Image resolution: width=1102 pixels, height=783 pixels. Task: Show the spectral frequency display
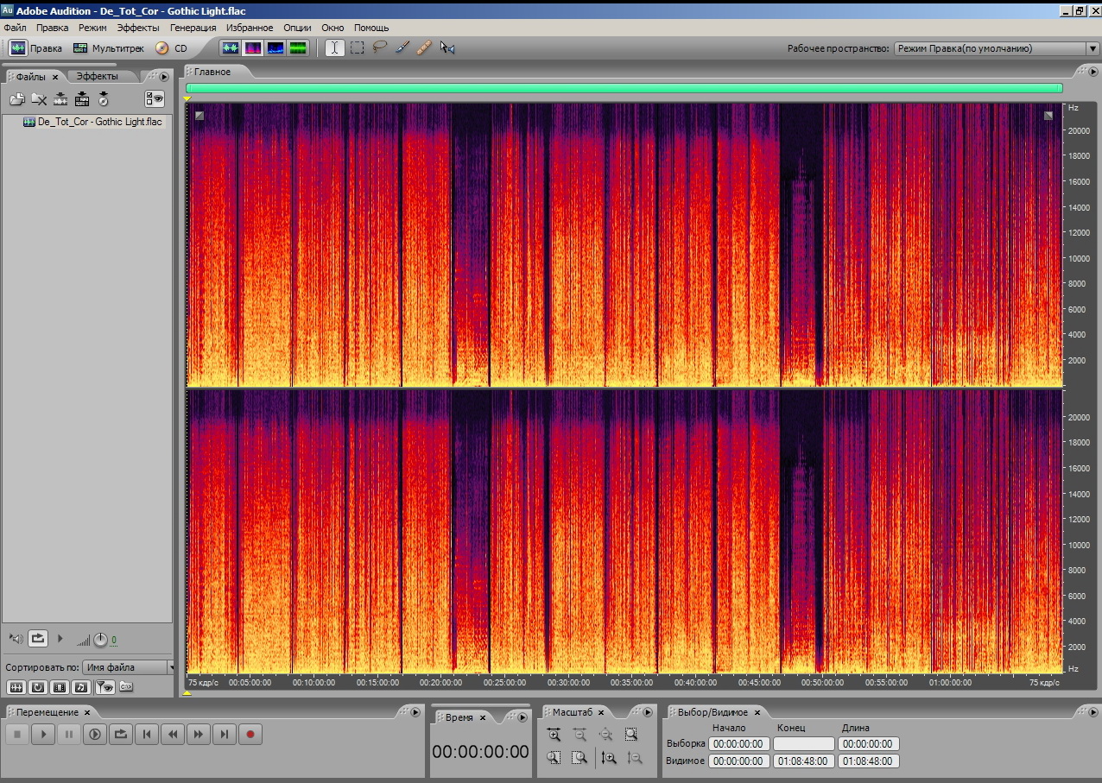point(253,48)
